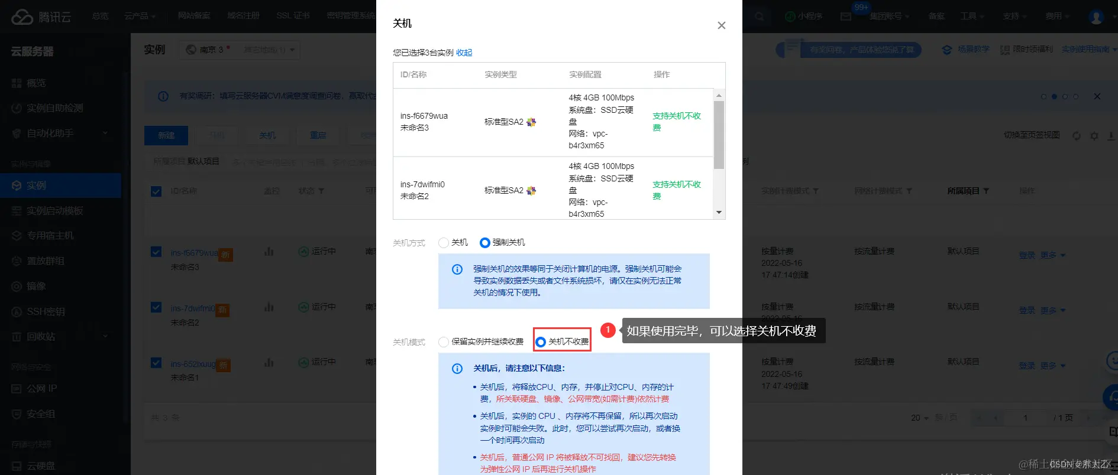Viewport: 1118px width, 475px height.
Task: Click the refresh list icon
Action: pyautogui.click(x=1076, y=136)
